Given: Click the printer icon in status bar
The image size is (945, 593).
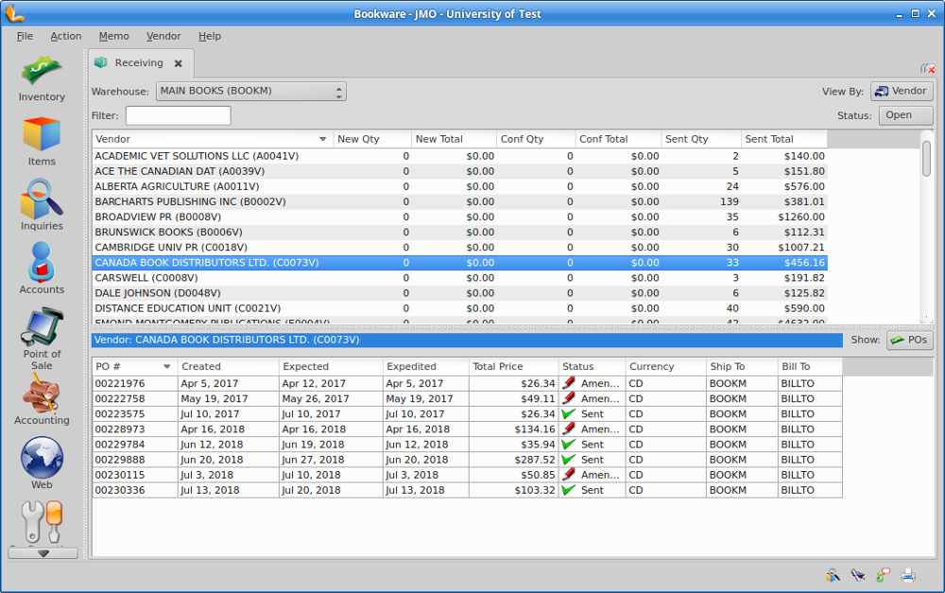Looking at the screenshot, I should coord(908,574).
